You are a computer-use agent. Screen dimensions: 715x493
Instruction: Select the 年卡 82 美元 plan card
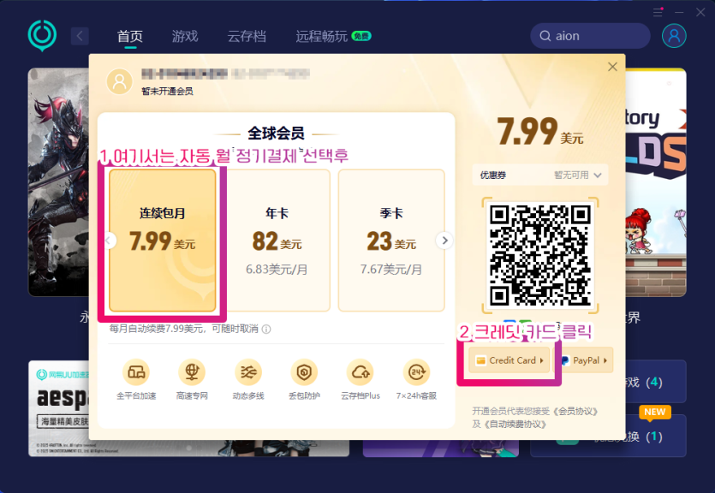277,241
